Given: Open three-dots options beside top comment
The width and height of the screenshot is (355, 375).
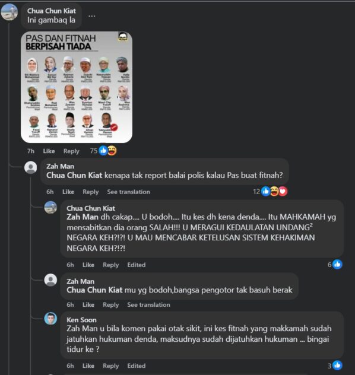Looking at the screenshot, I should point(92,16).
